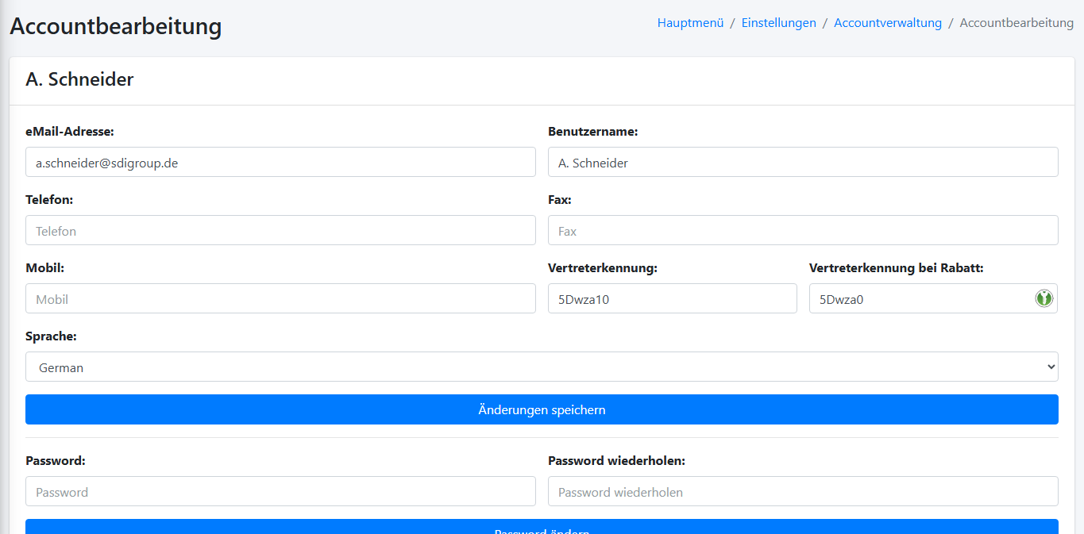Click the green key icon in Rabatt field

click(1043, 298)
